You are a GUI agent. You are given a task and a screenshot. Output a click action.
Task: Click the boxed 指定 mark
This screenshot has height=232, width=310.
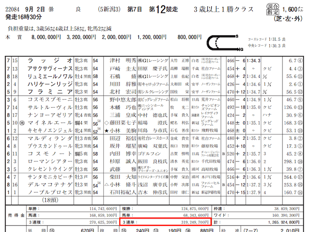click(x=273, y=12)
